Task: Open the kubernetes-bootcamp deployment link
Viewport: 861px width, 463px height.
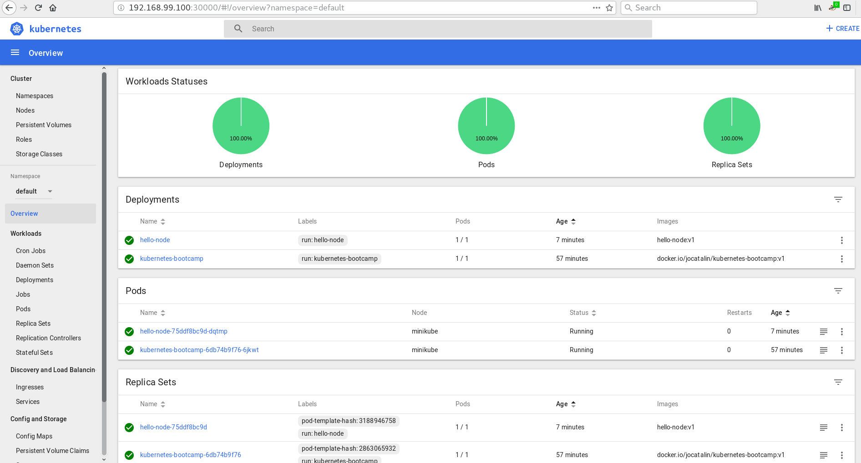Action: [x=172, y=259]
